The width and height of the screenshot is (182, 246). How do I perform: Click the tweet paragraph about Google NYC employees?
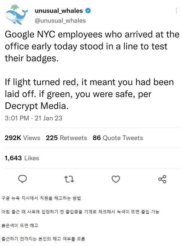click(x=91, y=46)
